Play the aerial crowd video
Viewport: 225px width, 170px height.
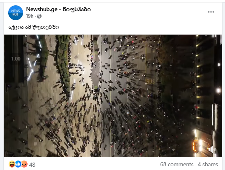pyautogui.click(x=113, y=96)
